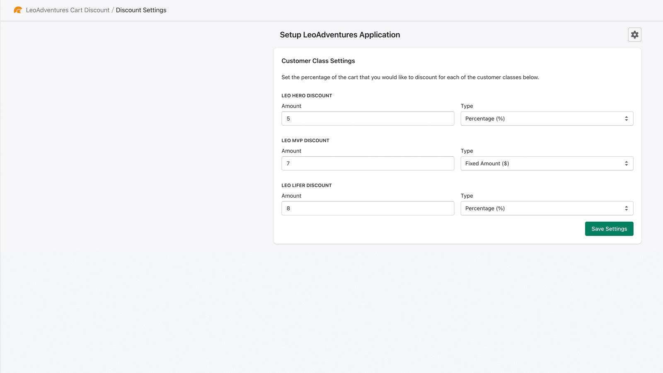Click the LeoAdventures orange helmet logo
Image resolution: width=663 pixels, height=373 pixels.
(18, 10)
